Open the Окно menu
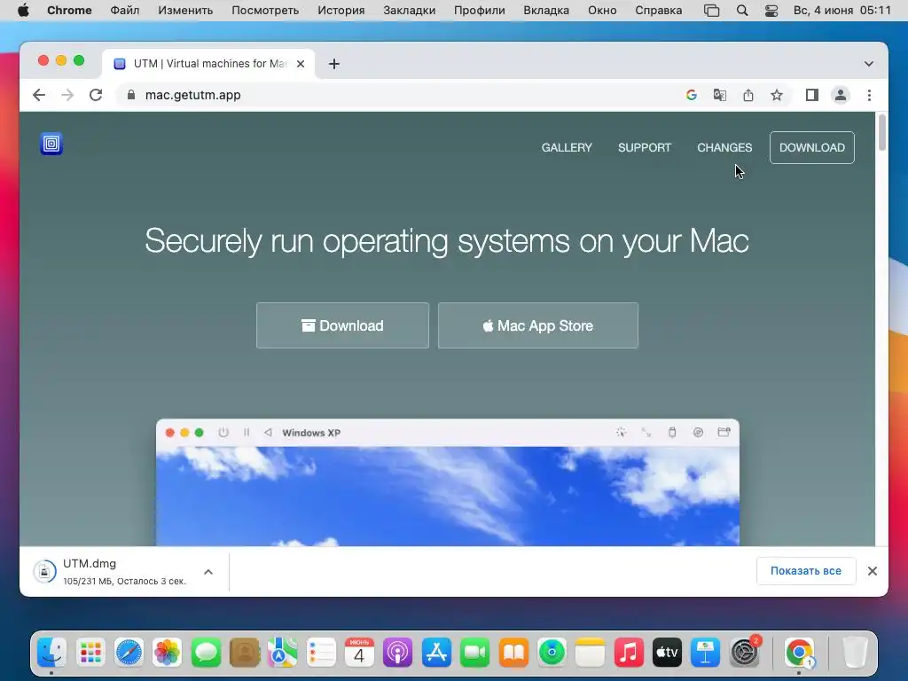Viewport: 908px width, 681px height. 602,11
